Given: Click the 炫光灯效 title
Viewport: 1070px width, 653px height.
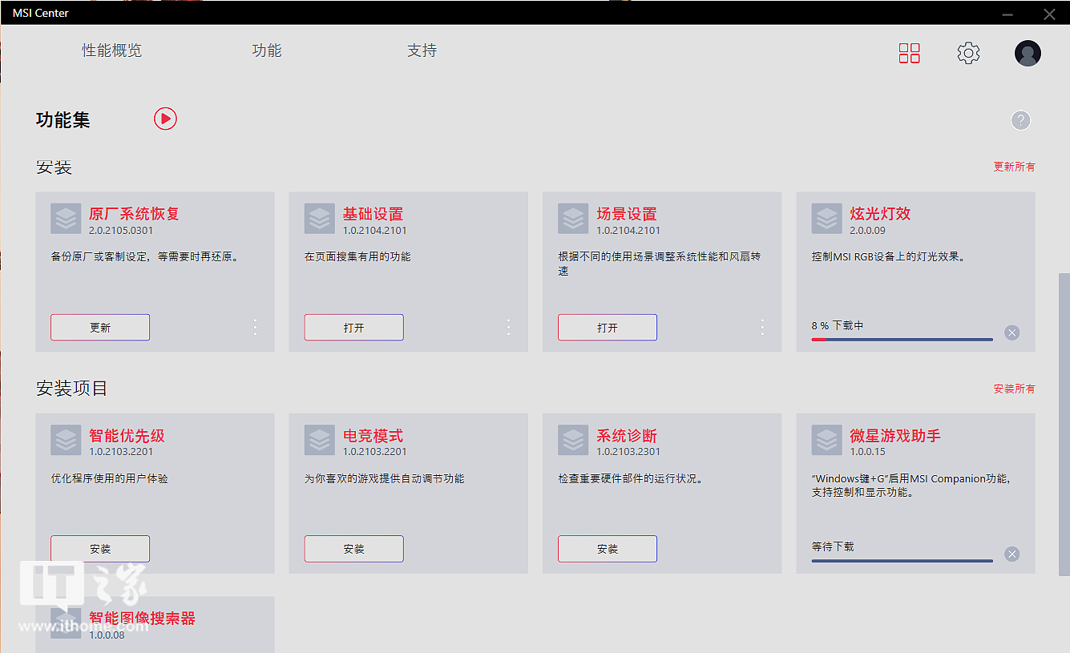Looking at the screenshot, I should click(880, 214).
